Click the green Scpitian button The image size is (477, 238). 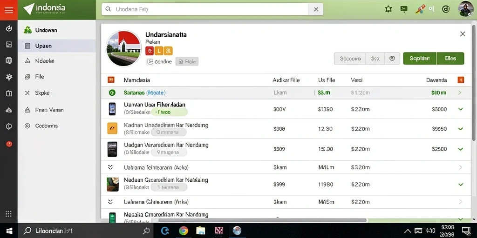coord(420,59)
